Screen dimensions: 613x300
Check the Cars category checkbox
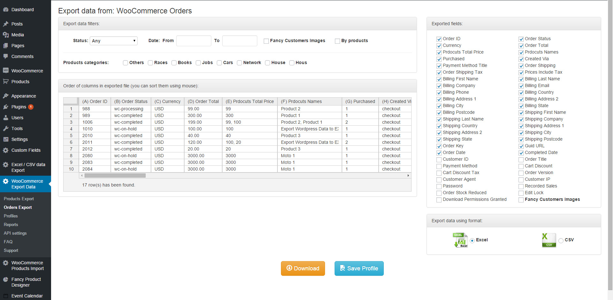[x=219, y=63]
